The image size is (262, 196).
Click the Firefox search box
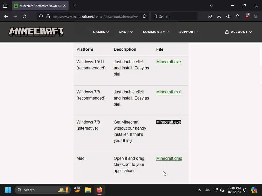(174, 17)
